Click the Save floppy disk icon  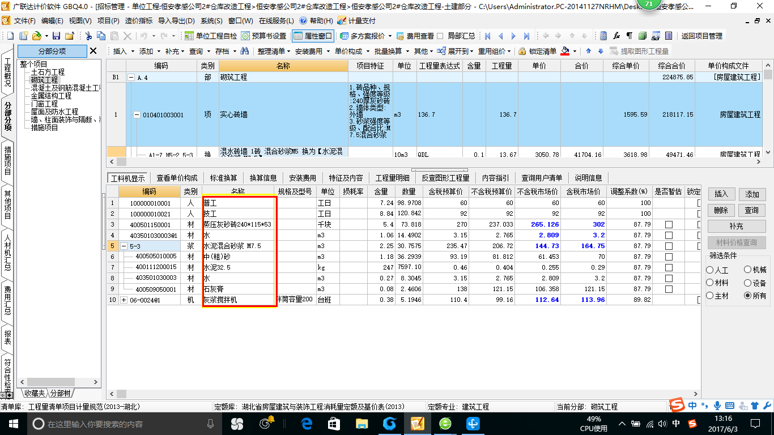(57, 36)
